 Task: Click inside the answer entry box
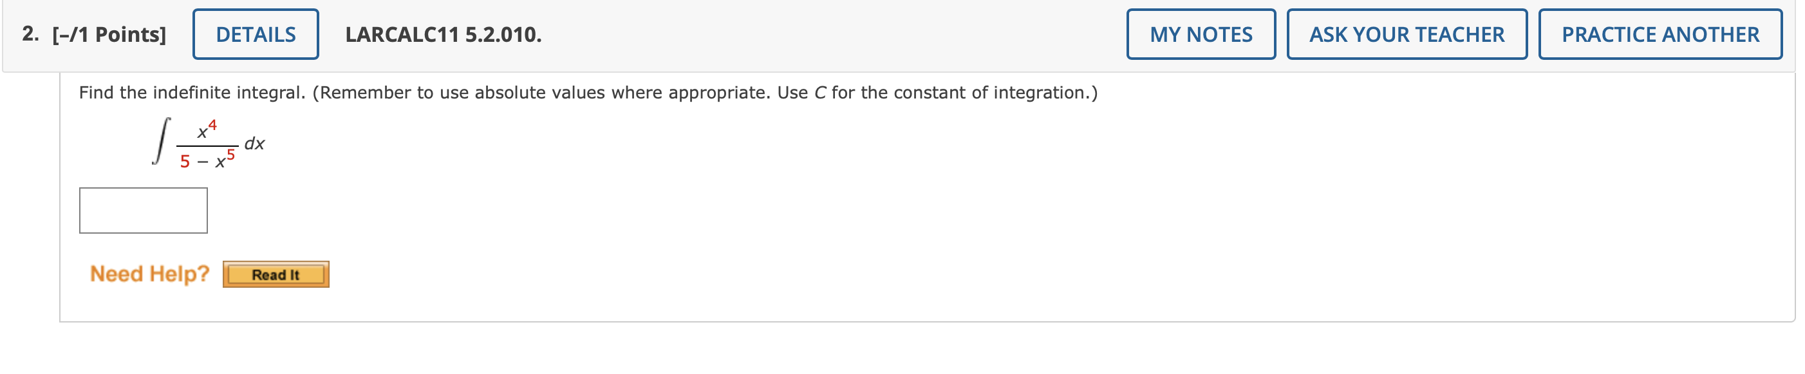pos(143,209)
